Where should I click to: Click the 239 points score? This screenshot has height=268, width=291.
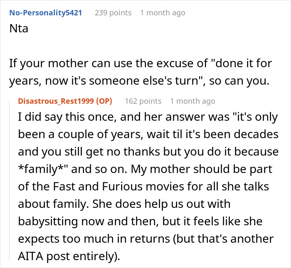pos(113,13)
